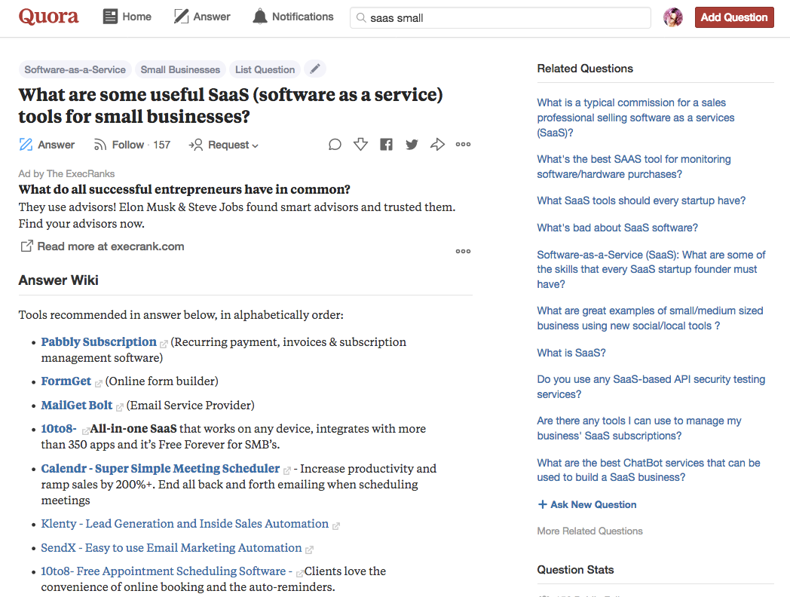Click the search field containing 'saas small'
Image resolution: width=790 pixels, height=597 pixels.
pyautogui.click(x=501, y=17)
